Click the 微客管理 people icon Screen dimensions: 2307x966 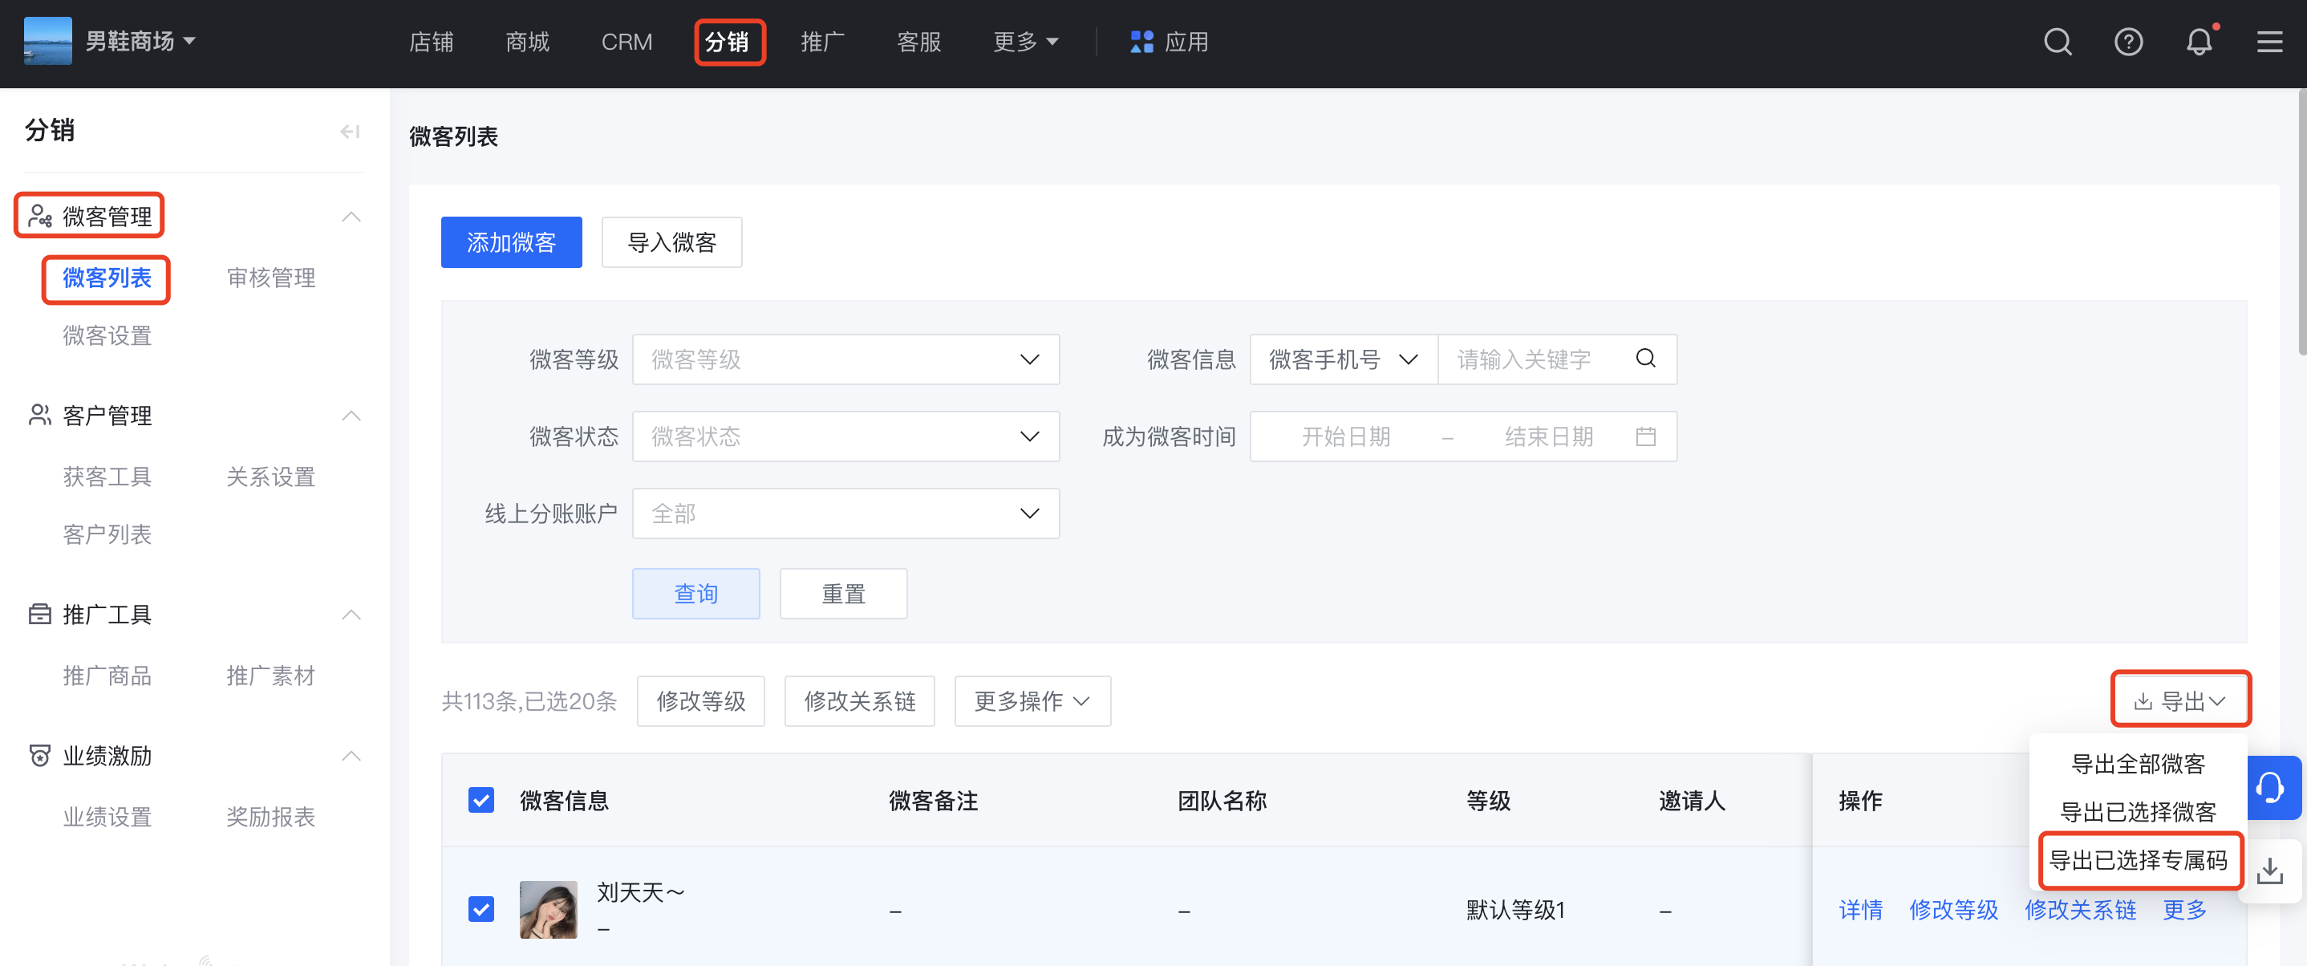point(39,216)
